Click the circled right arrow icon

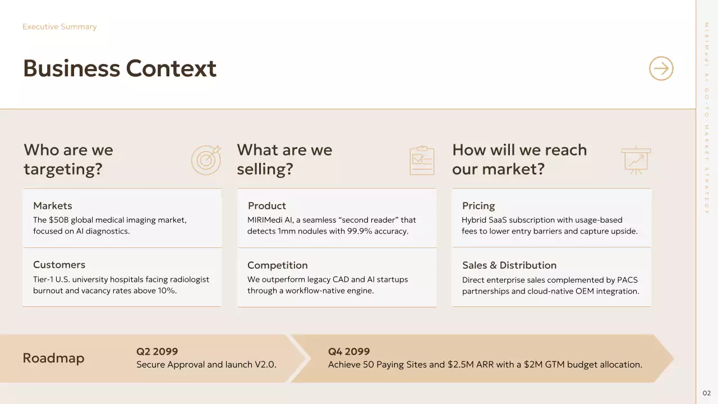[x=661, y=68]
